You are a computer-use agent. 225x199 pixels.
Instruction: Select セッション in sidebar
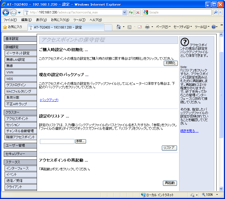coord(21,125)
